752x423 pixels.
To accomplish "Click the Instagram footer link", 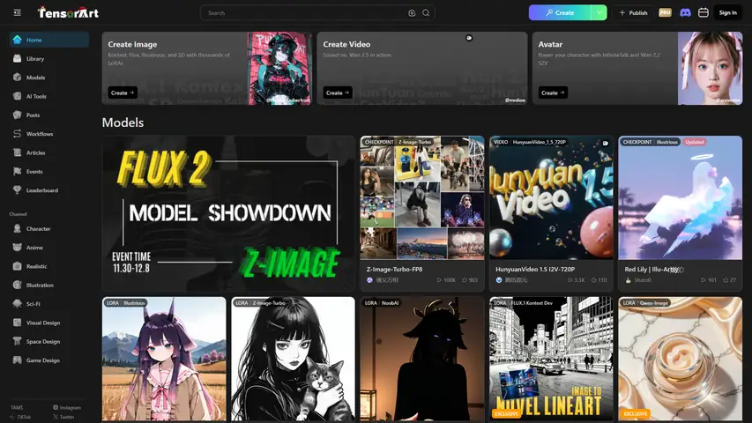I will (67, 408).
